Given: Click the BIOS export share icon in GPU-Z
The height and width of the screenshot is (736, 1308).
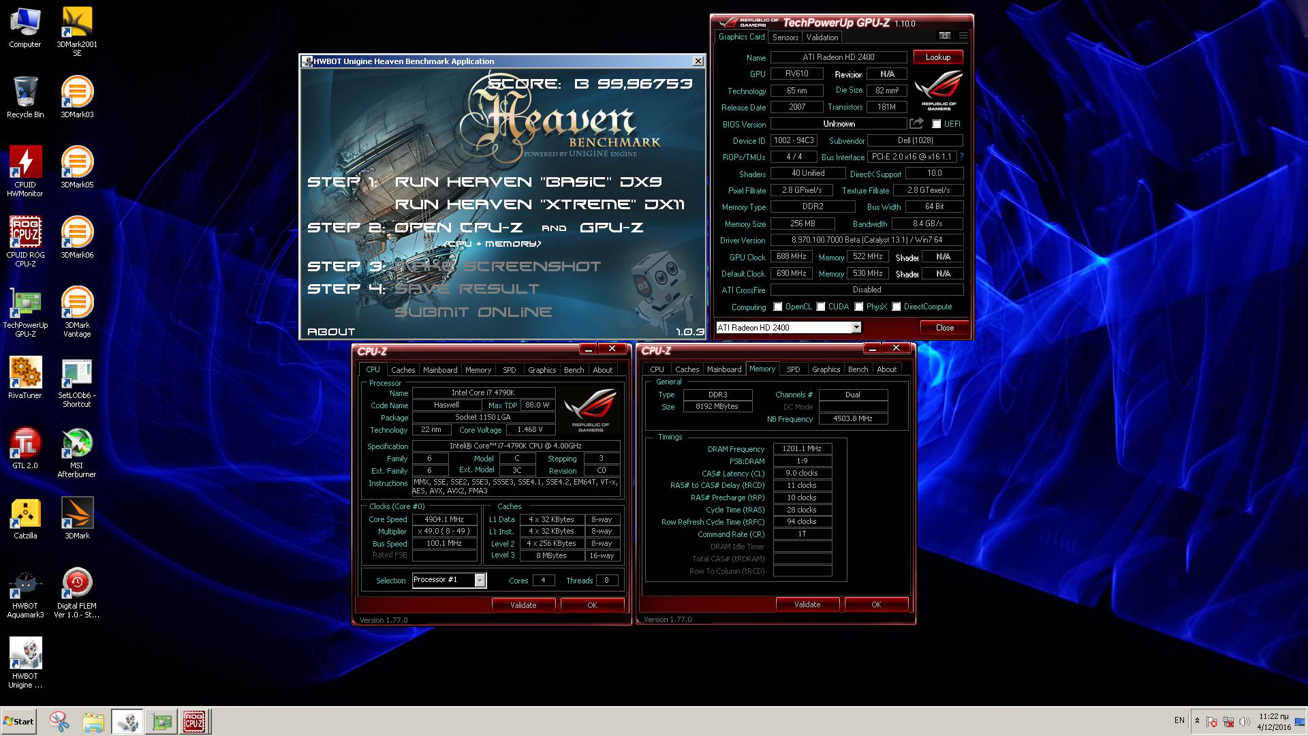Looking at the screenshot, I should click(917, 123).
